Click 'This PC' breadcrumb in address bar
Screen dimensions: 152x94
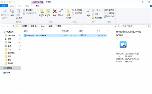click(24, 26)
